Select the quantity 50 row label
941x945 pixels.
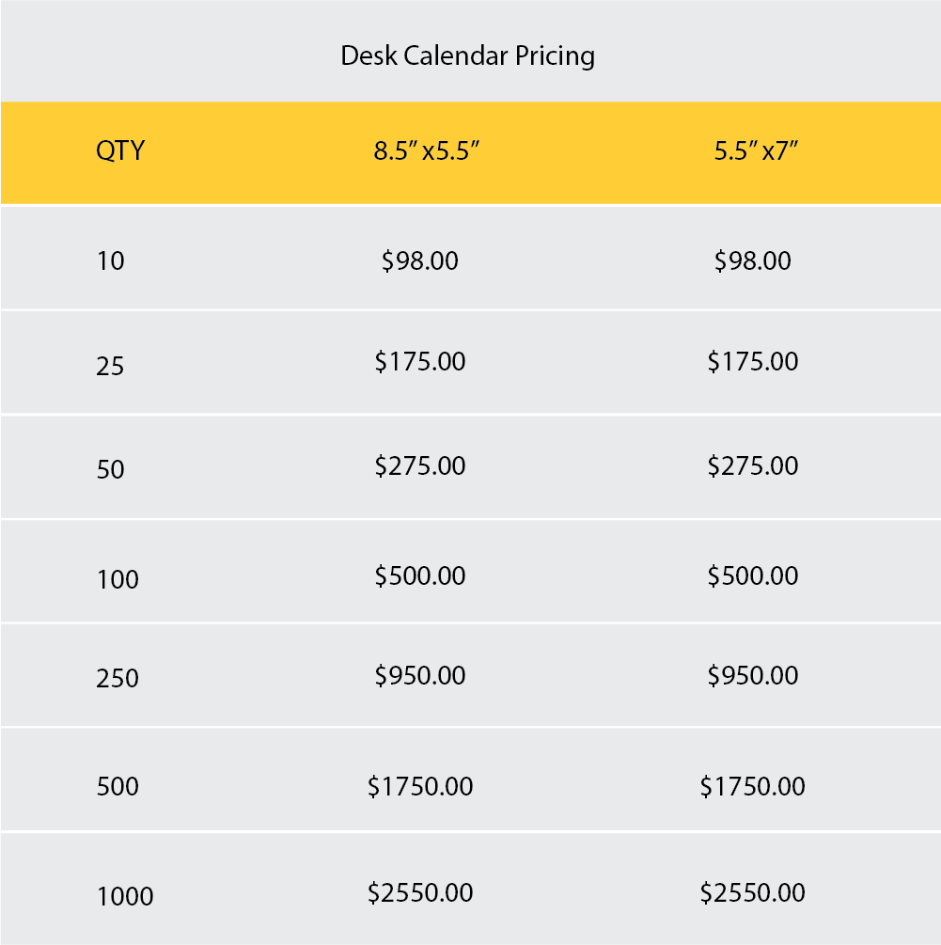click(x=110, y=469)
